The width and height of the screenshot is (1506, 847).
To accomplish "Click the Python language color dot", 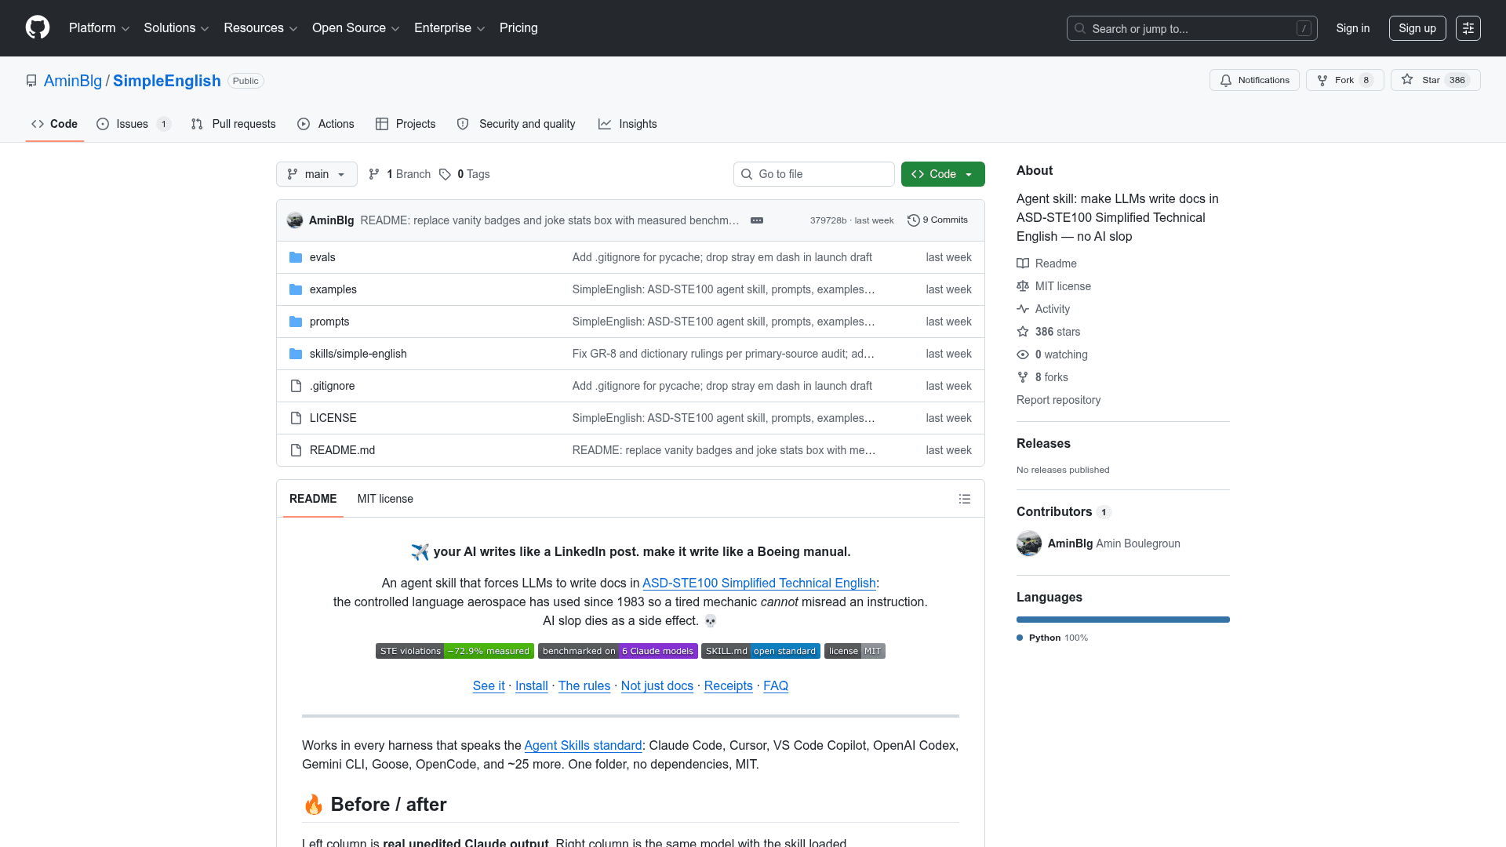I will [1020, 638].
